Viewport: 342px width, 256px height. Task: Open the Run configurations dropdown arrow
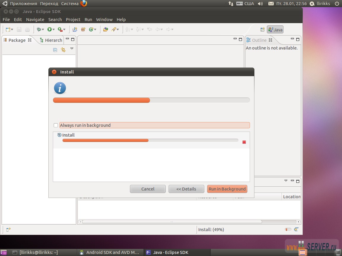(53, 30)
